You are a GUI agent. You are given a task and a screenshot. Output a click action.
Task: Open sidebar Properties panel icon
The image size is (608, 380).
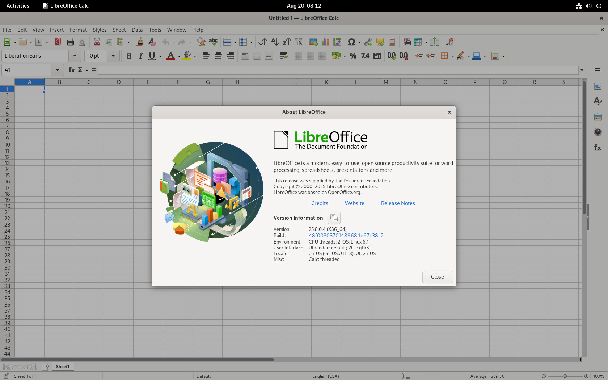598,86
